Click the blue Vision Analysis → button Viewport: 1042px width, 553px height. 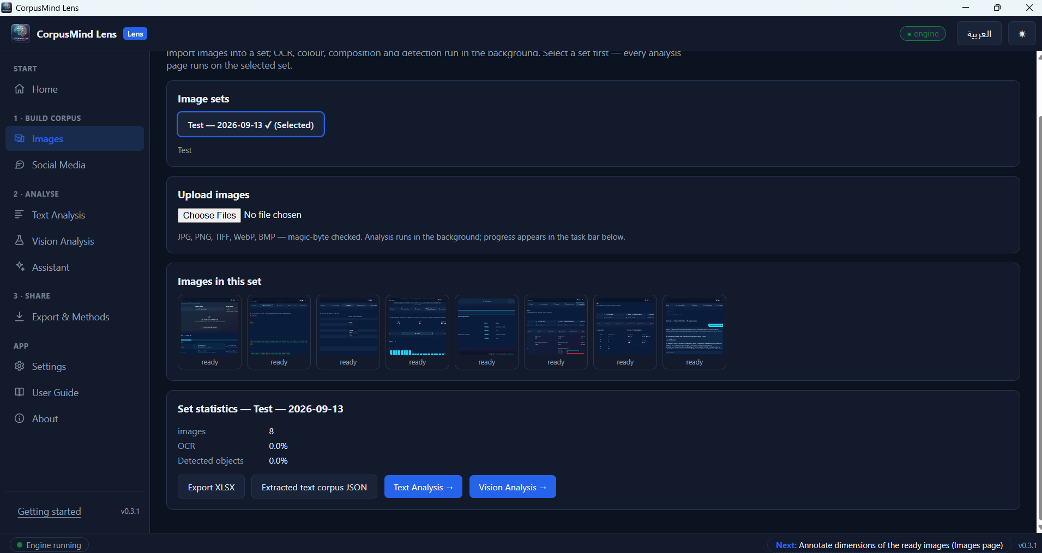(513, 487)
